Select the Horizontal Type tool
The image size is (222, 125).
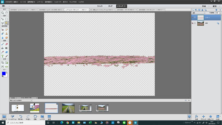(2, 56)
